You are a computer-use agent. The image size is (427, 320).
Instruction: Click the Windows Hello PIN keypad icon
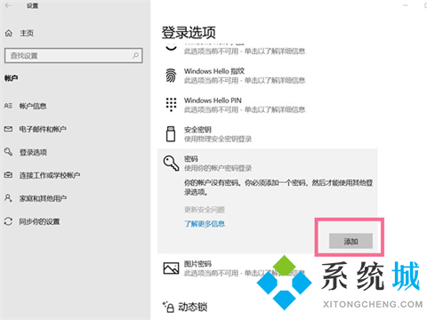click(171, 104)
